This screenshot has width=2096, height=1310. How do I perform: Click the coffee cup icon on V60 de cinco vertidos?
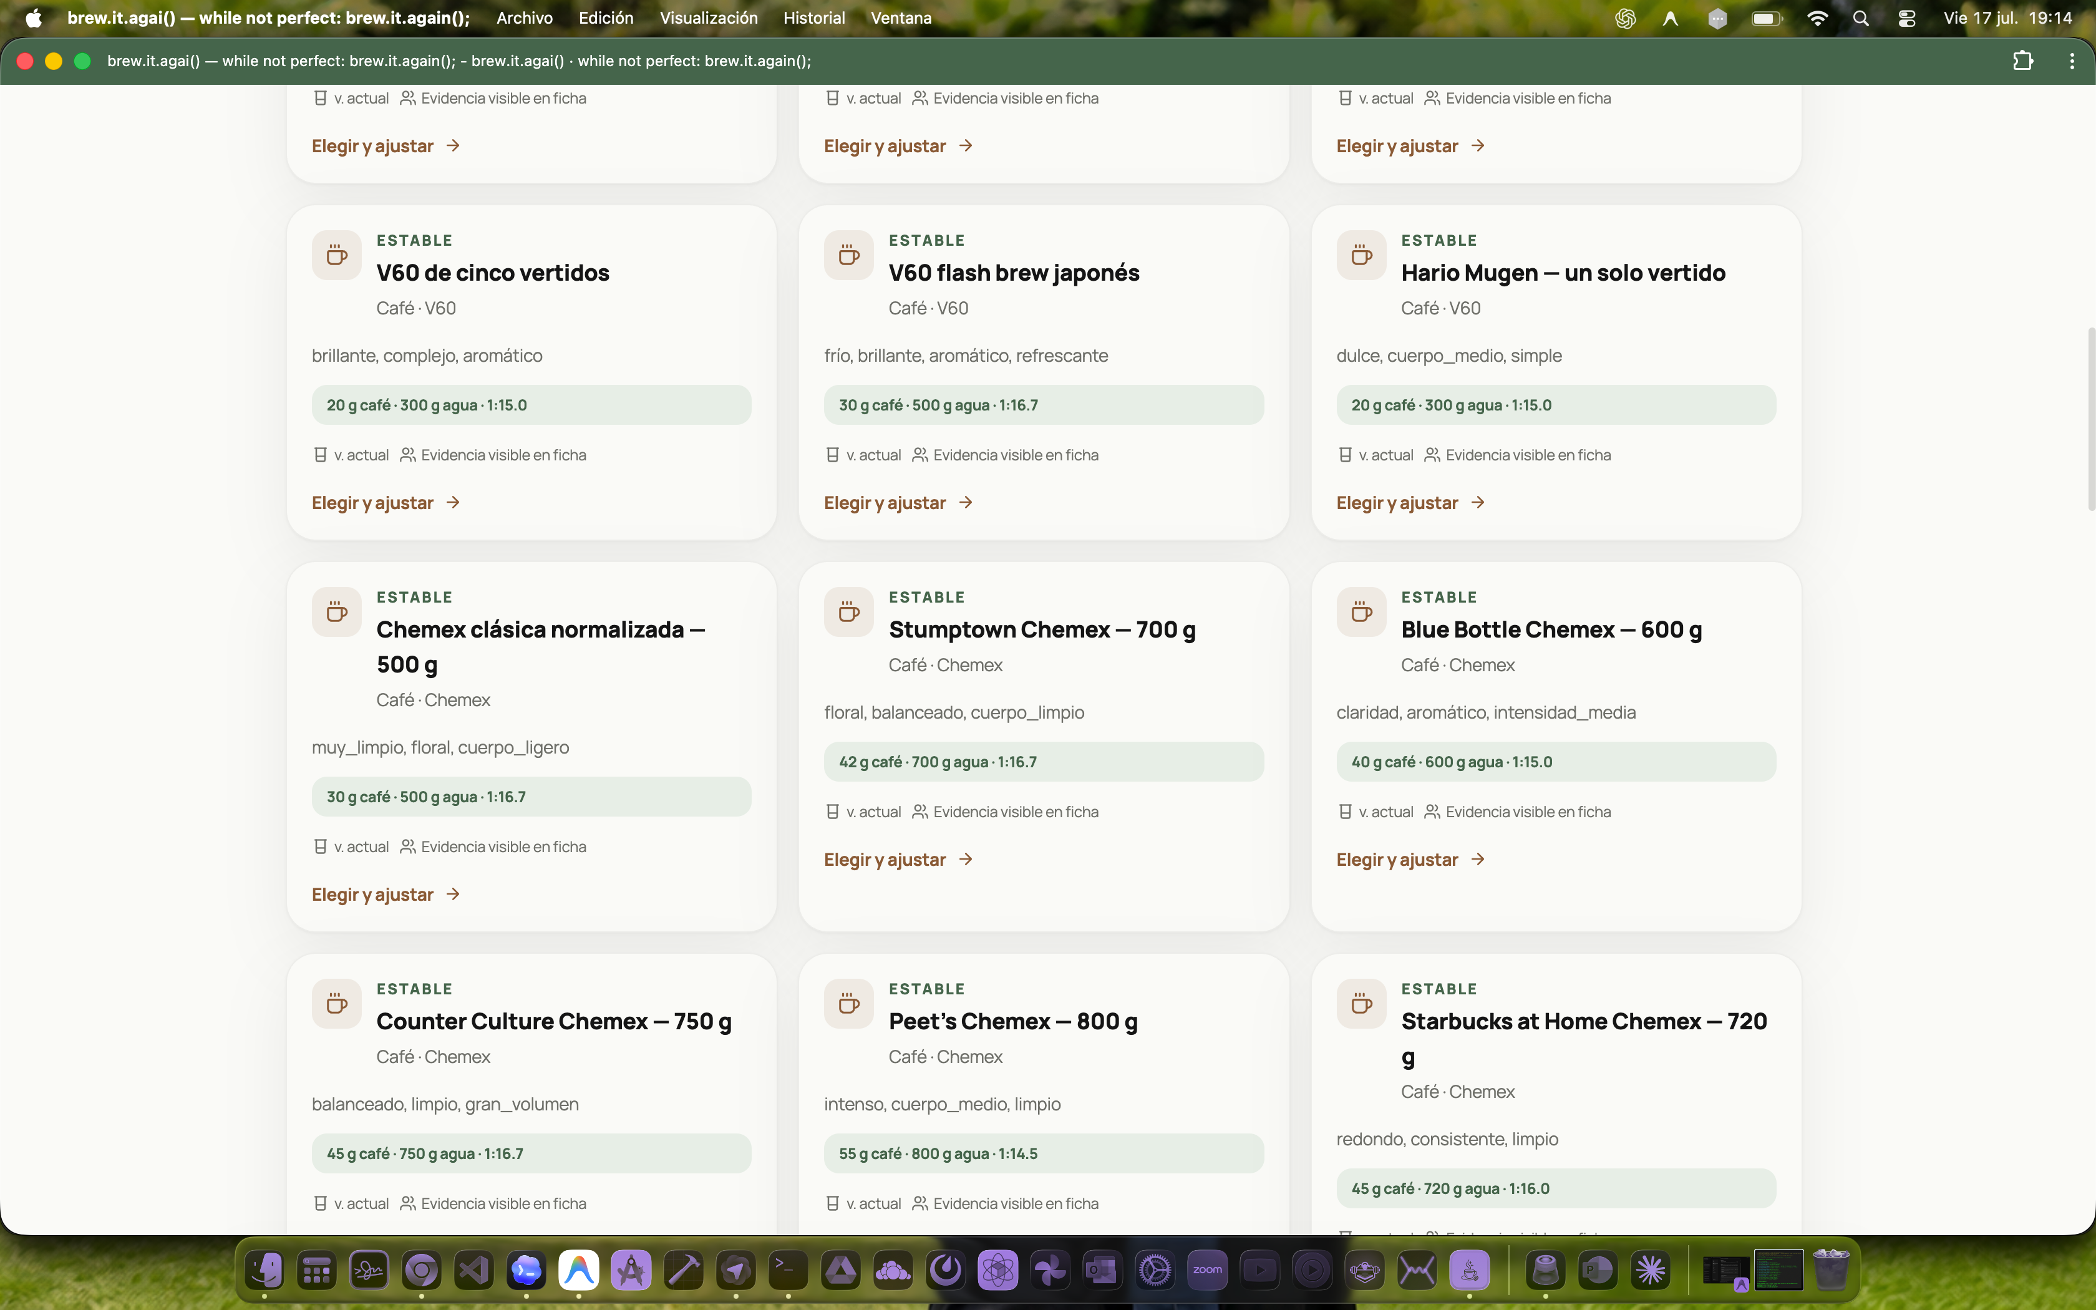337,256
